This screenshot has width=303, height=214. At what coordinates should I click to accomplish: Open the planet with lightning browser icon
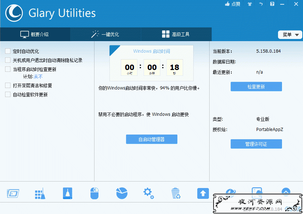230,192
